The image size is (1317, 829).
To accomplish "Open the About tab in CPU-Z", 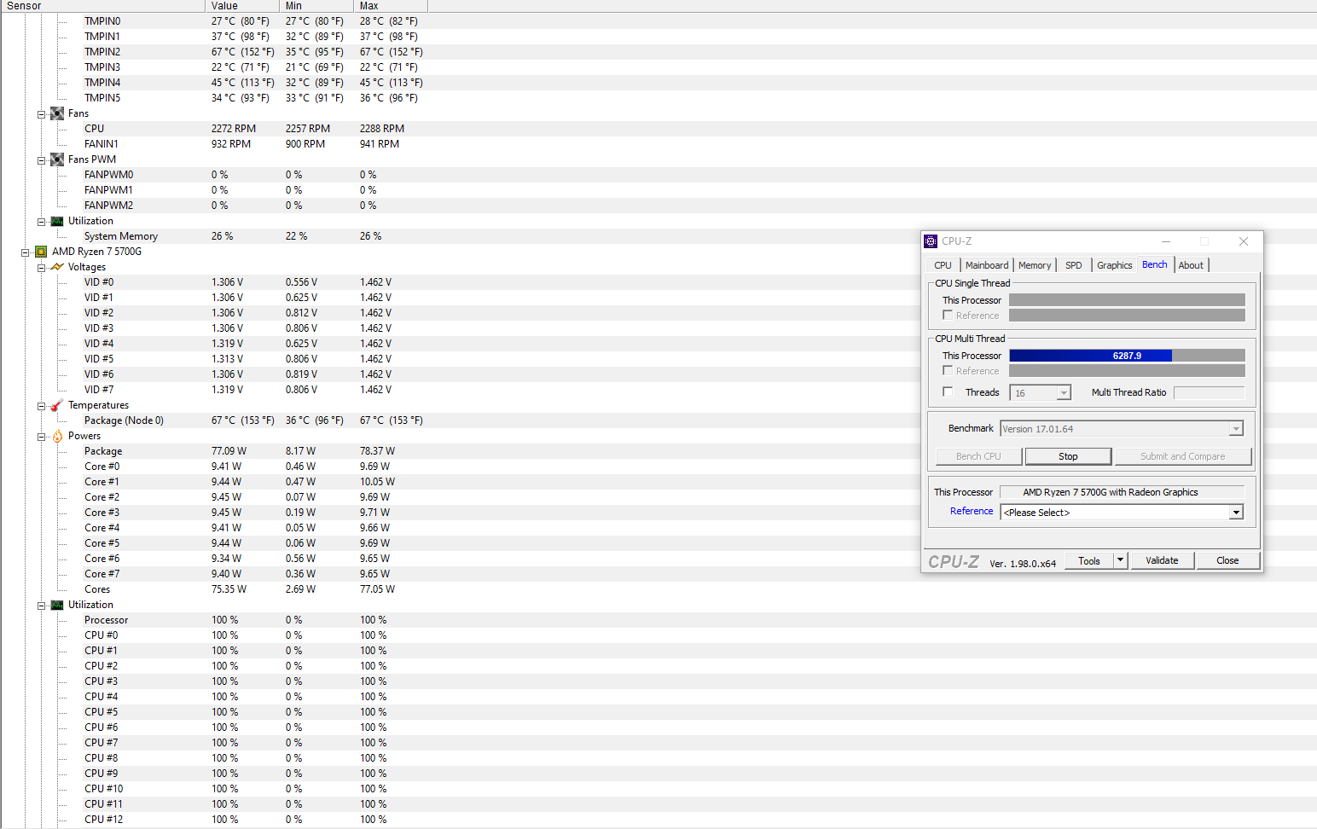I will coord(1191,265).
